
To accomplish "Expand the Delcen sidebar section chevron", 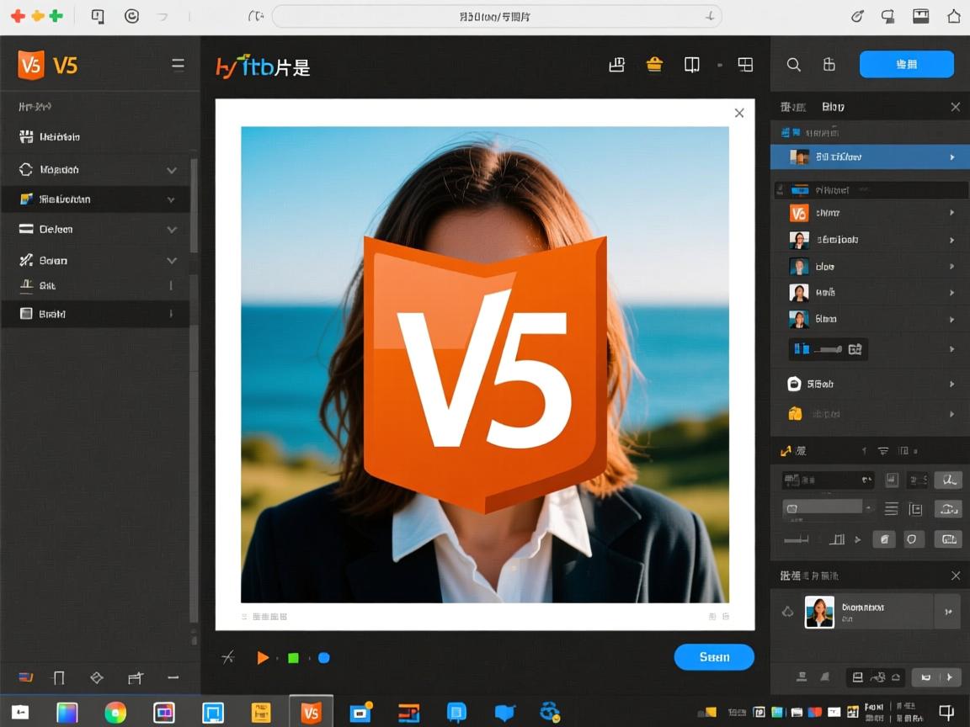I will tap(172, 230).
